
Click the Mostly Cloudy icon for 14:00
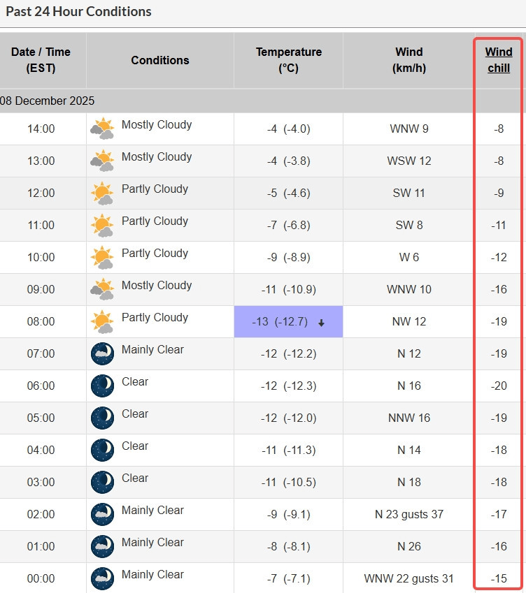pyautogui.click(x=102, y=129)
